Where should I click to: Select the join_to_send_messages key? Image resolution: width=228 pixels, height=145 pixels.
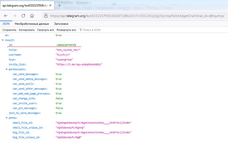tap(25, 113)
